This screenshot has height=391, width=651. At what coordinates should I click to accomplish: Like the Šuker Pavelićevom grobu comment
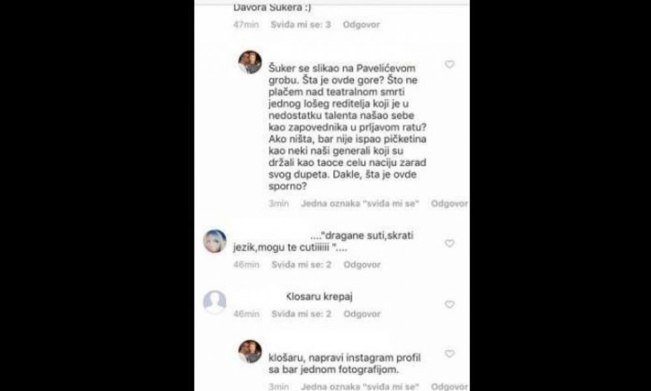450,65
